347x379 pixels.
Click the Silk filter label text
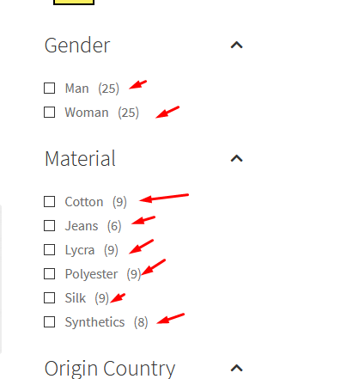pyautogui.click(x=76, y=298)
